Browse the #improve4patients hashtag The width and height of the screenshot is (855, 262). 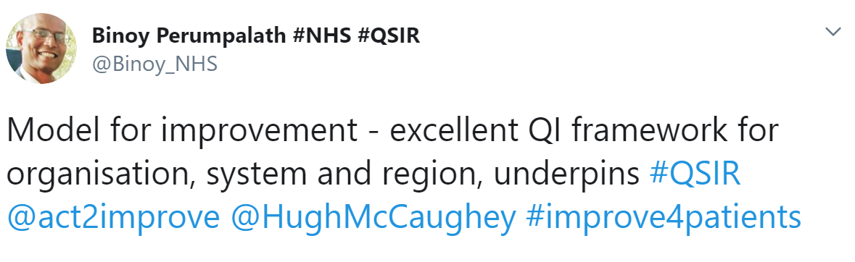664,218
